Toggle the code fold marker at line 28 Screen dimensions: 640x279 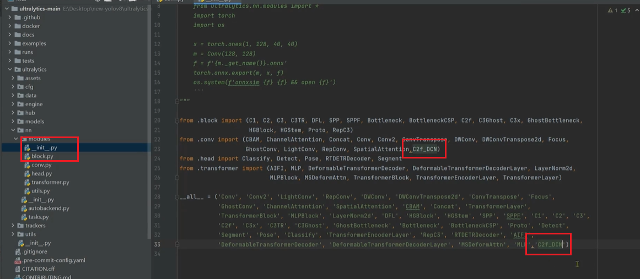[x=177, y=196]
